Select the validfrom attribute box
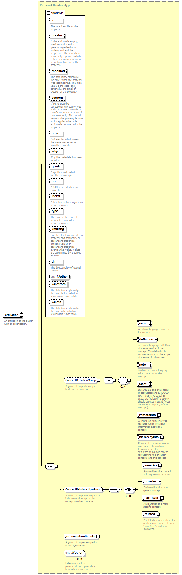Screen dimensions: 182x575 58,284
